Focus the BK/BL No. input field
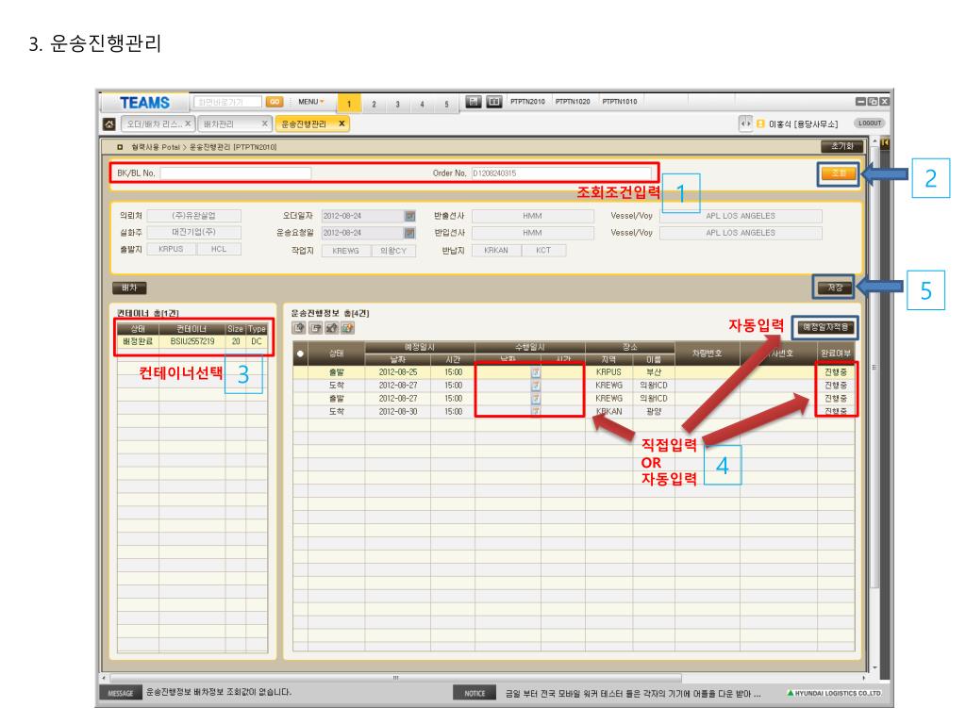The height and width of the screenshot is (724, 966). (x=235, y=173)
